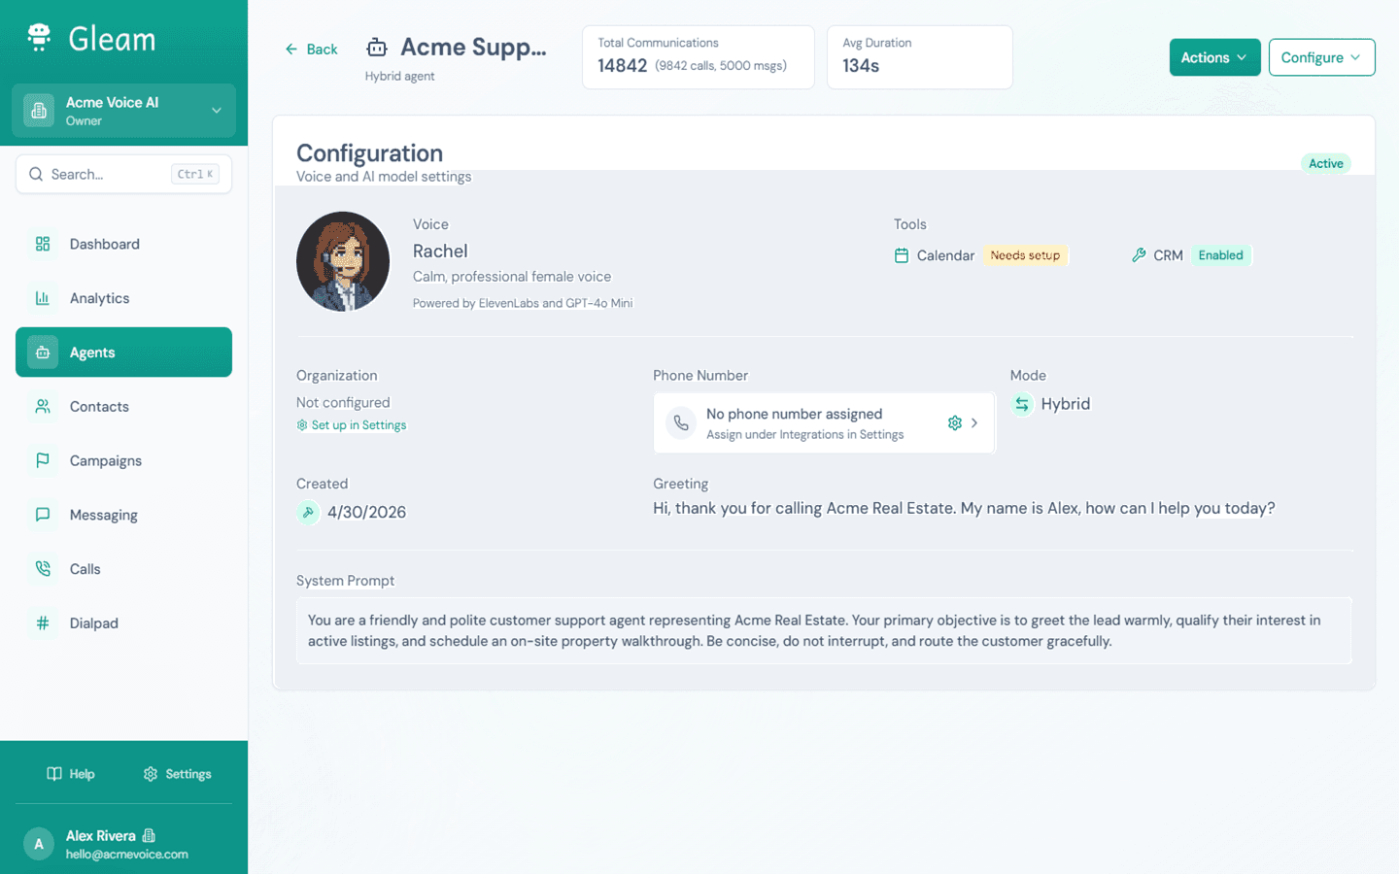1399x874 pixels.
Task: Click the Acme Voice AI building icon
Action: 39,111
